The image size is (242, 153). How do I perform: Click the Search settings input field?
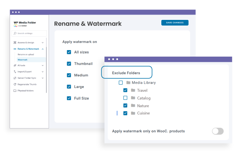click(30, 34)
